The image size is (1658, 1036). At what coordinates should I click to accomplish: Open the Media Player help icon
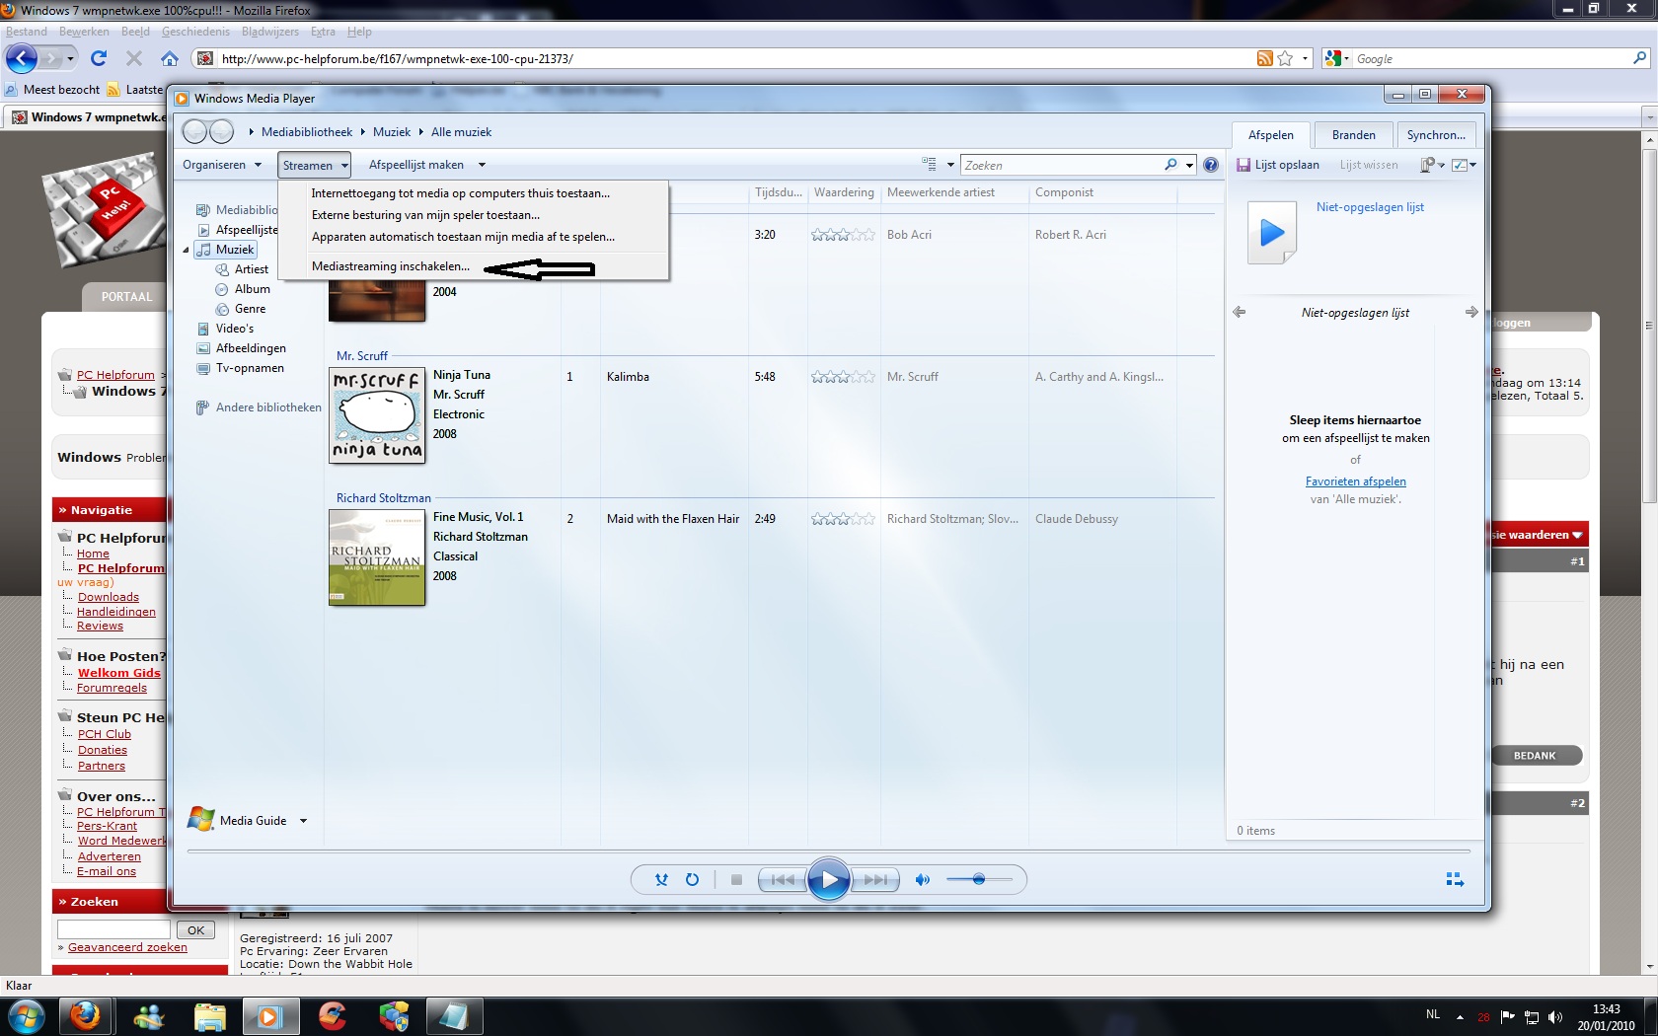[1211, 165]
